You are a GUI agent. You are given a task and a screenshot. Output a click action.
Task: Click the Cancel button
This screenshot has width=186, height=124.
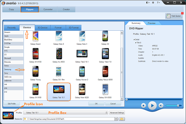pyautogui.click(x=113, y=104)
